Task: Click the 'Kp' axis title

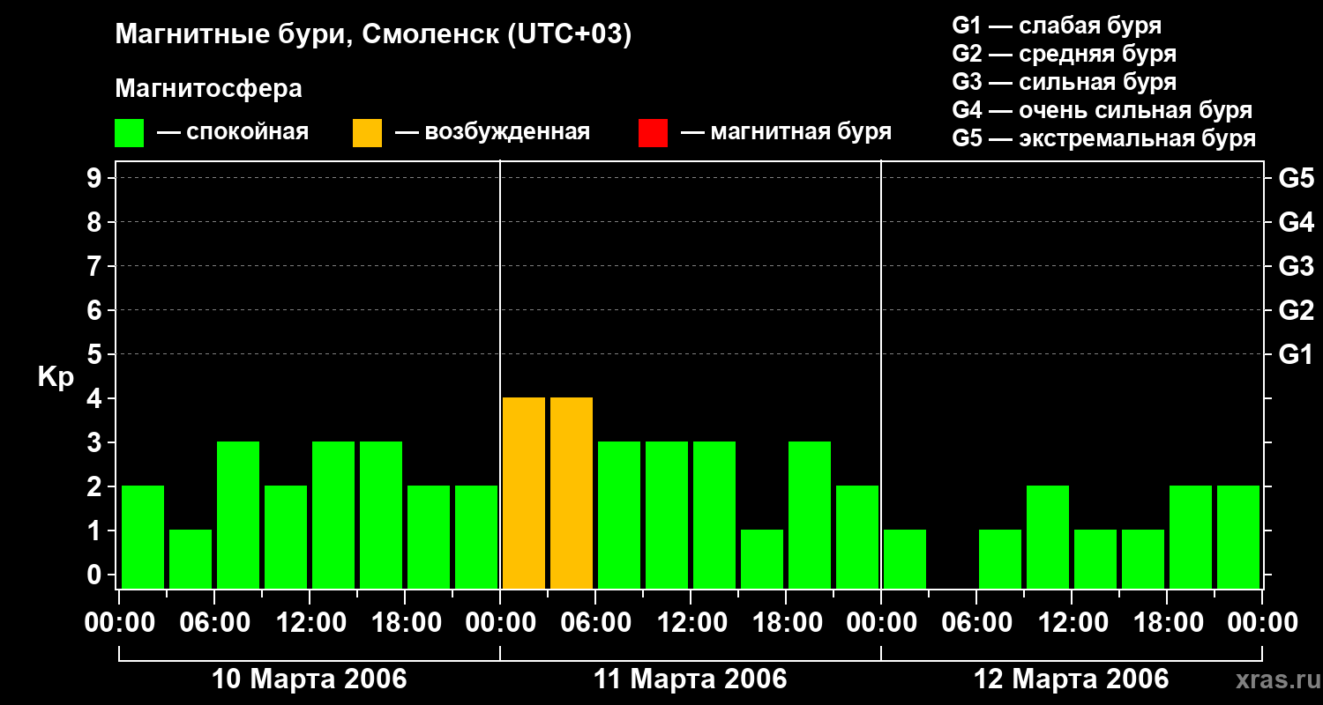Action: pos(56,377)
